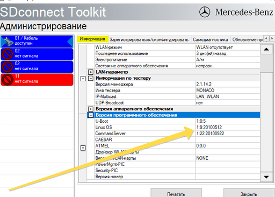This screenshot has width=275, height=197.
Task: Select the Последнее использование row
Action: coord(177,53)
